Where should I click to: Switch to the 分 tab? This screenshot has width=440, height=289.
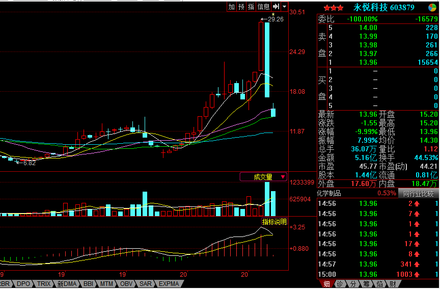[x=353, y=284]
